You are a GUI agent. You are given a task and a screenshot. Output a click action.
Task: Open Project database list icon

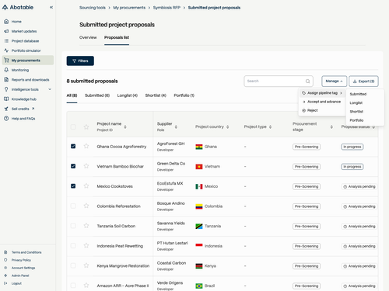click(x=6, y=41)
